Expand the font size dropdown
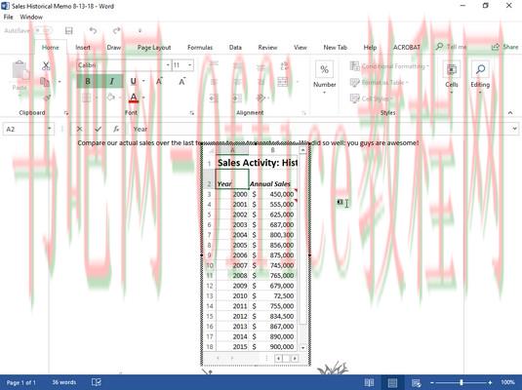This screenshot has height=390, width=522. pyautogui.click(x=189, y=65)
